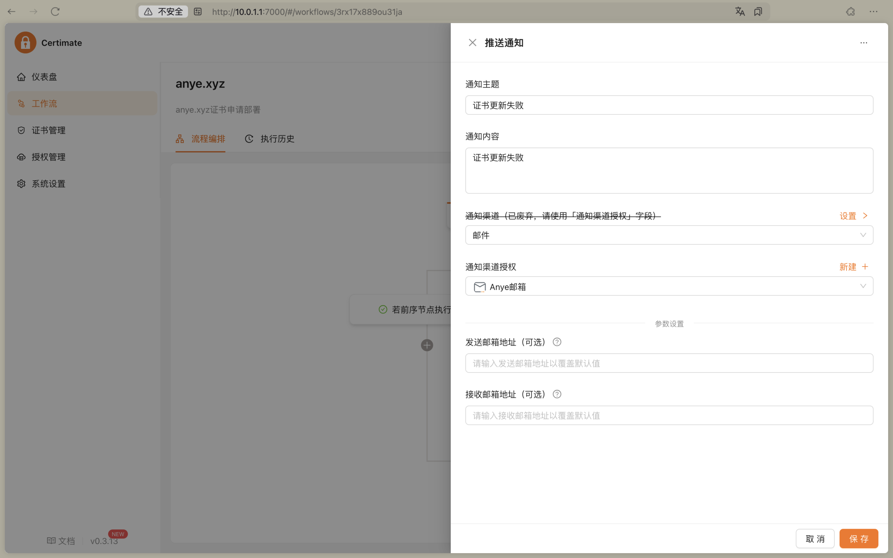Click help icon beside 接收邮箱地址
This screenshot has height=558, width=893.
click(557, 394)
